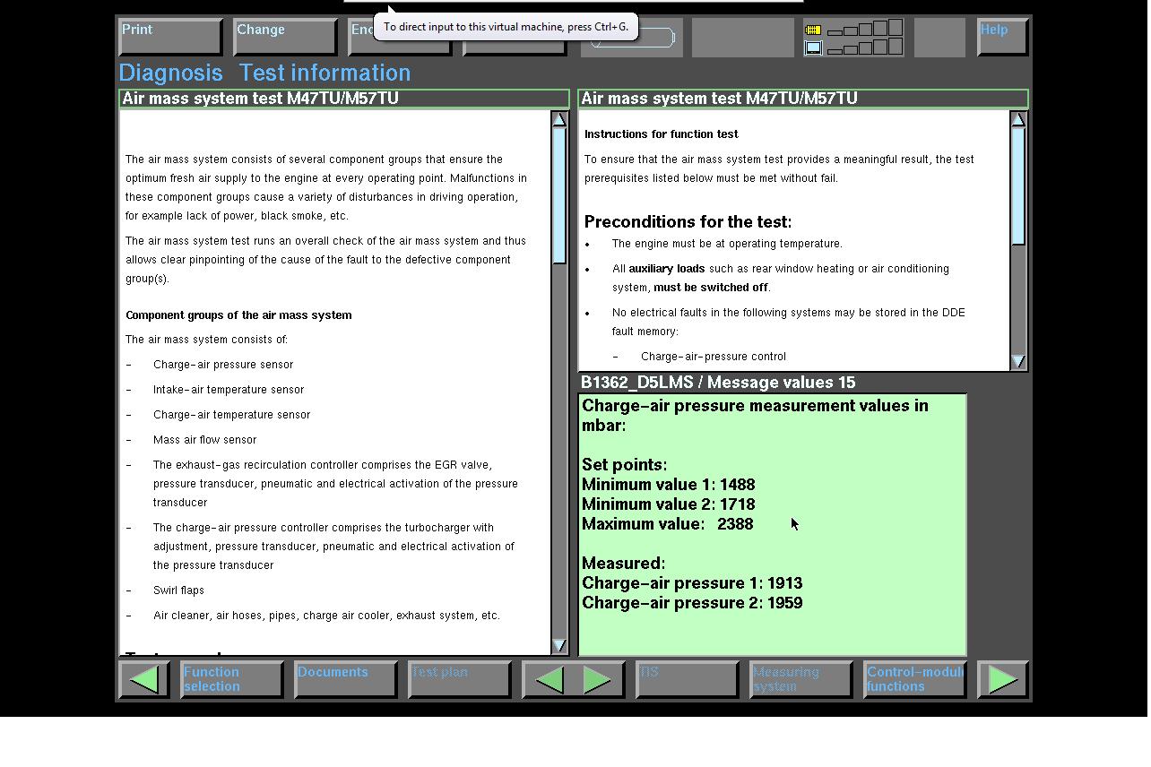Click 'Minimum value 1: 1488' line
This screenshot has height=767, width=1151.
point(669,485)
